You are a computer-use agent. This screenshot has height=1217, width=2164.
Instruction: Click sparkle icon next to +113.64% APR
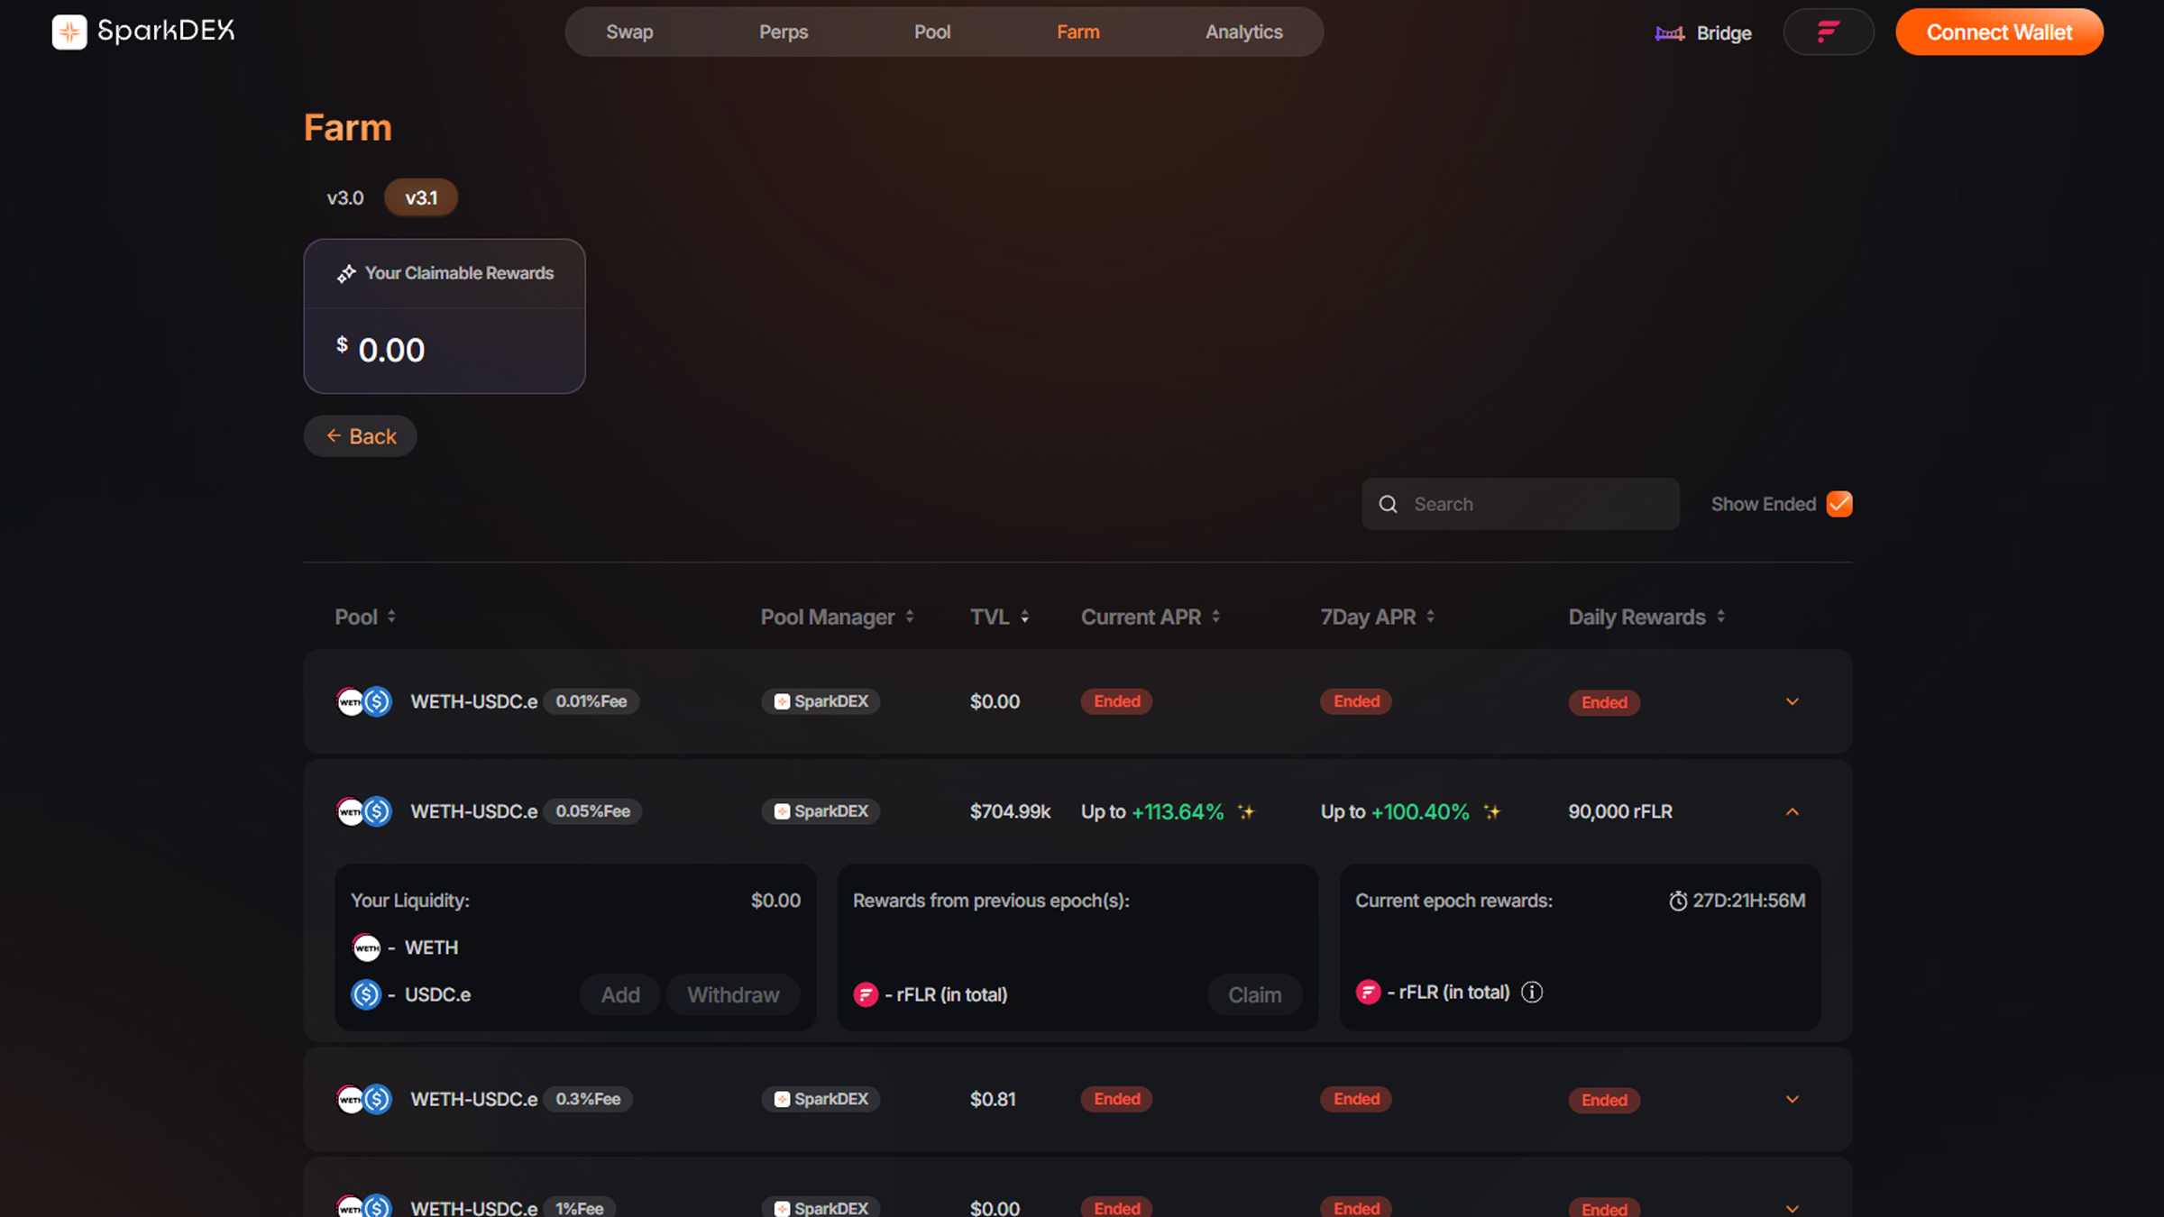point(1246,812)
